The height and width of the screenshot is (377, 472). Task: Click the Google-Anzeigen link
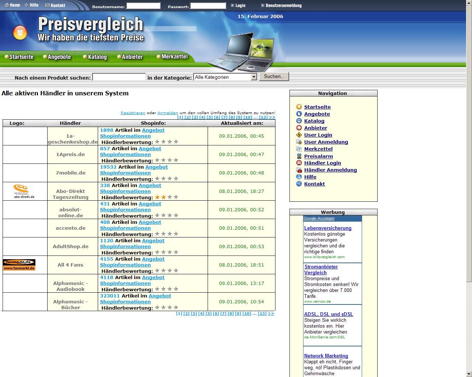319,218
